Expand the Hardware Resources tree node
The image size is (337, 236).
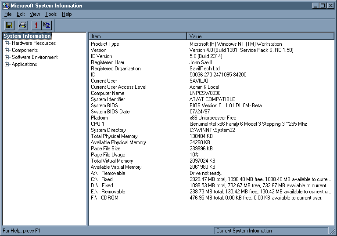[7, 43]
